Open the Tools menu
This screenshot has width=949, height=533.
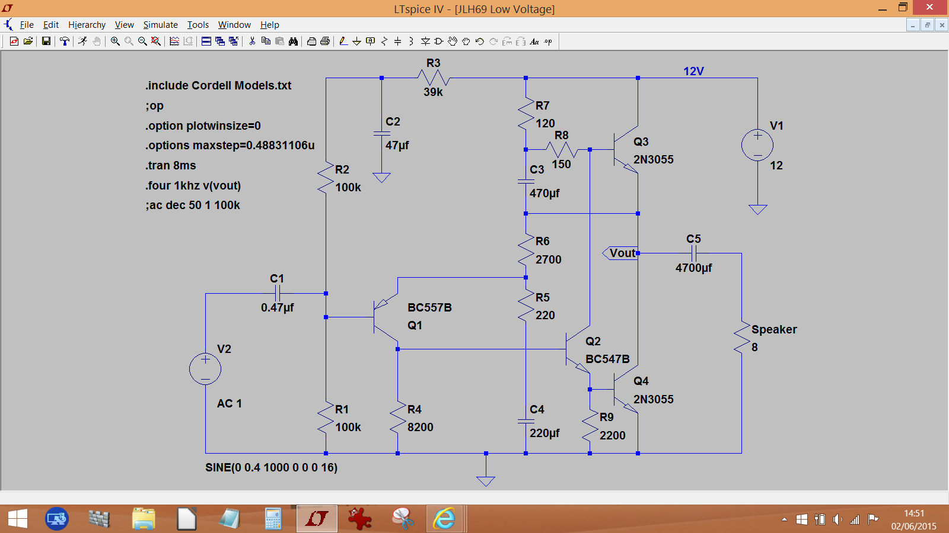[198, 25]
